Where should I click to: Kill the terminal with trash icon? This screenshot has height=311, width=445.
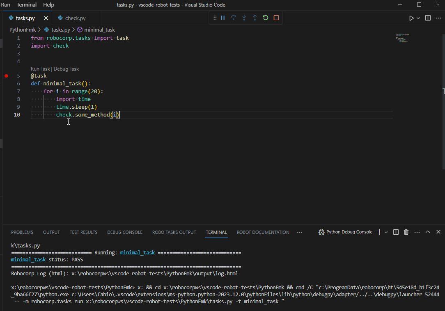[406, 232]
